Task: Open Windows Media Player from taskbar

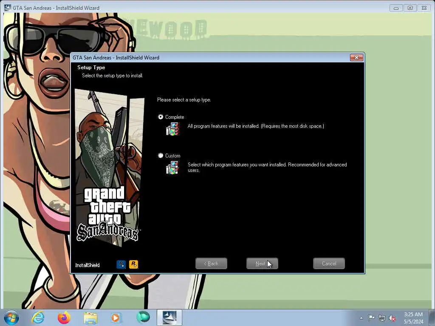Action: tap(116, 318)
